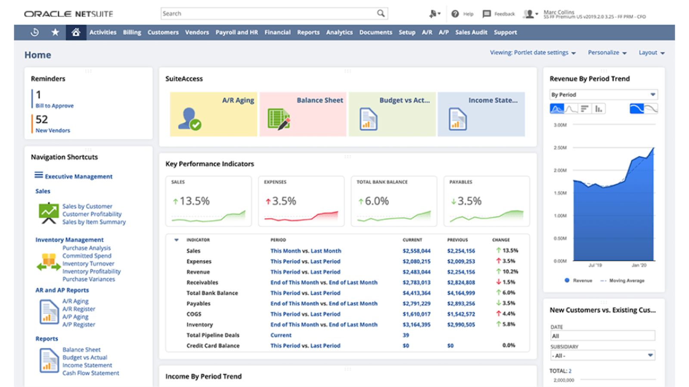689x387 pixels.
Task: Switch Revenue trend to column chart view
Action: tap(598, 108)
